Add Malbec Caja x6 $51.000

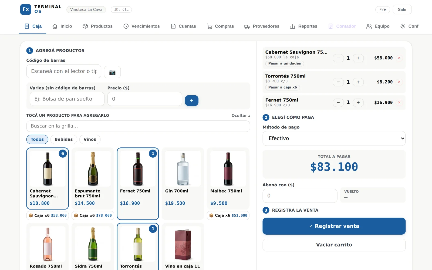pos(228,215)
